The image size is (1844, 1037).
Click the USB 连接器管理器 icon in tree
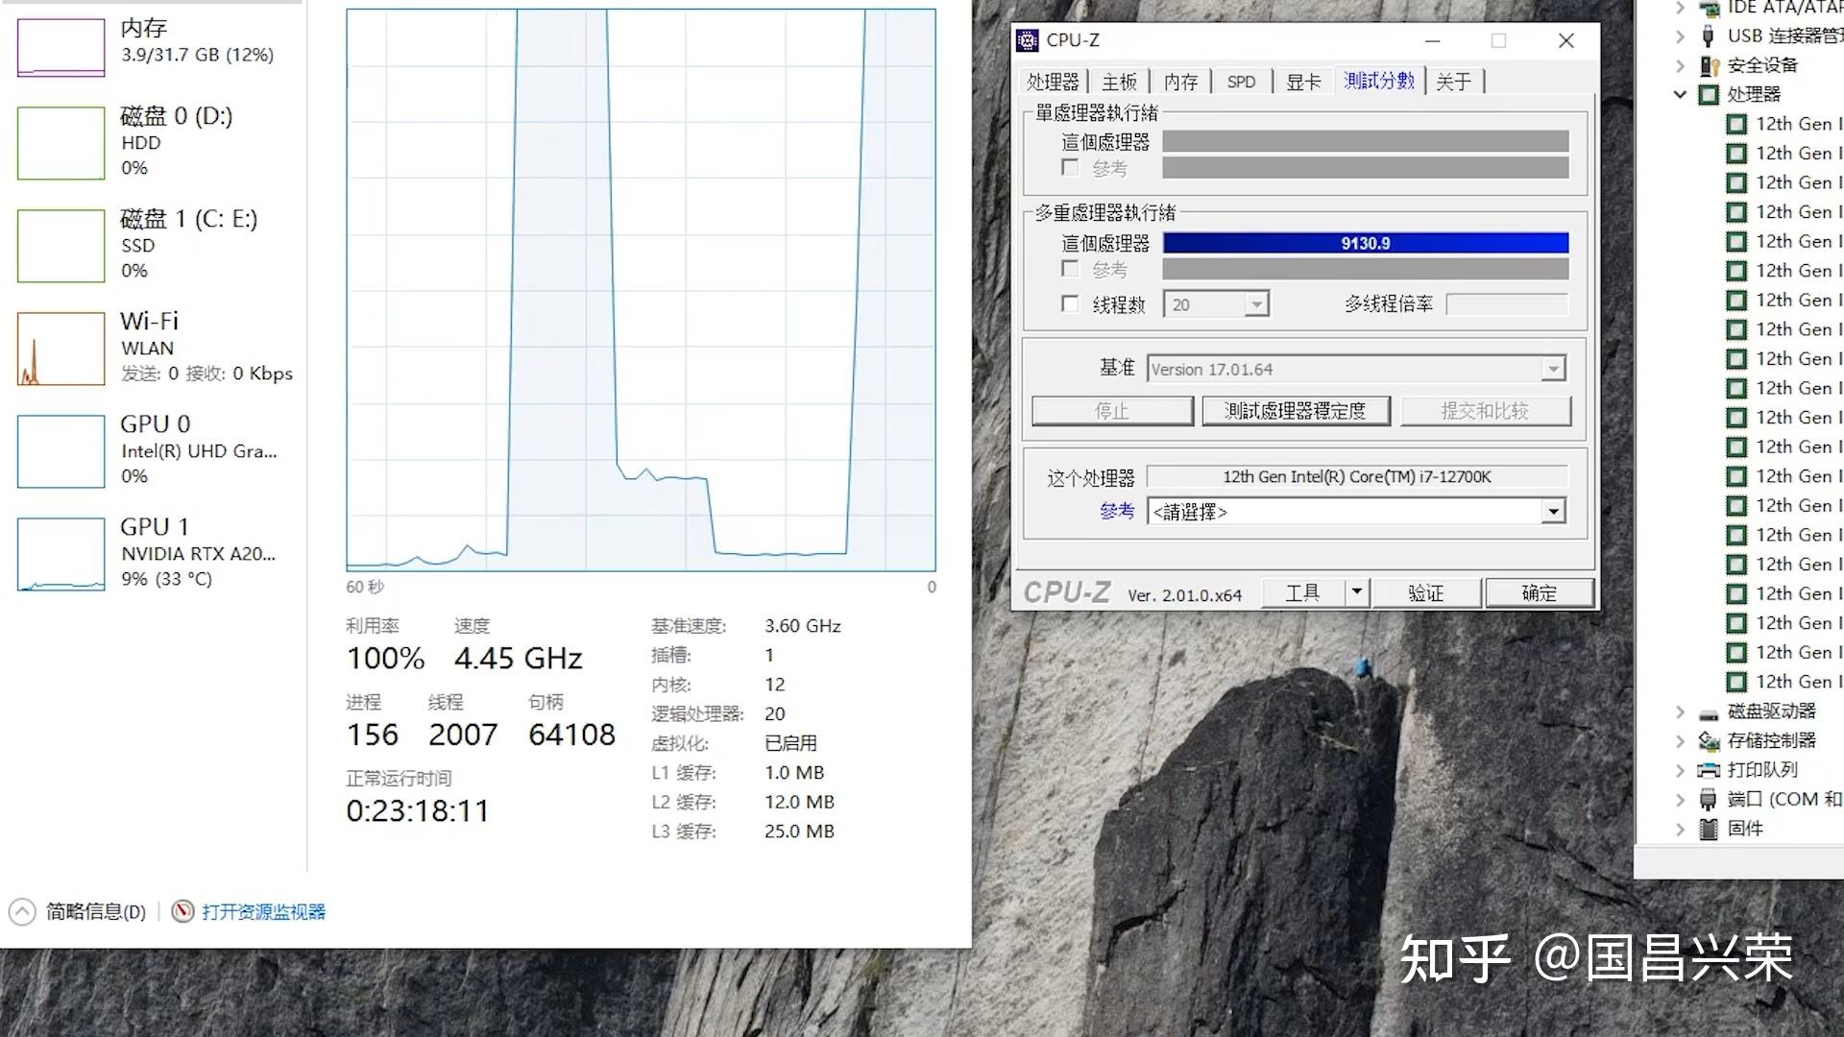[x=1709, y=36]
